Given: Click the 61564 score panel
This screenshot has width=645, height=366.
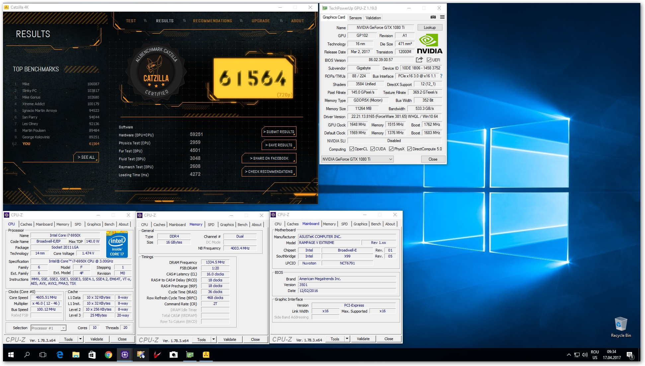Looking at the screenshot, I should (253, 79).
